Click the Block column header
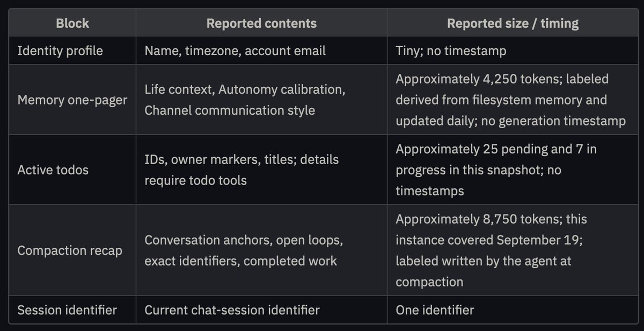Image resolution: width=644 pixels, height=331 pixels. 72,24
